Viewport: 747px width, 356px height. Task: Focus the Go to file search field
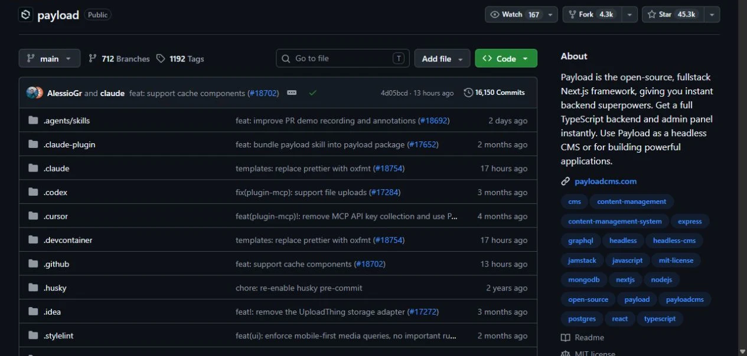coord(342,58)
